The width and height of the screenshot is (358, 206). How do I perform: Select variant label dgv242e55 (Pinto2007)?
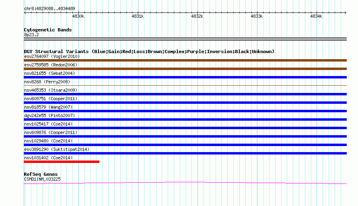(x=49, y=115)
